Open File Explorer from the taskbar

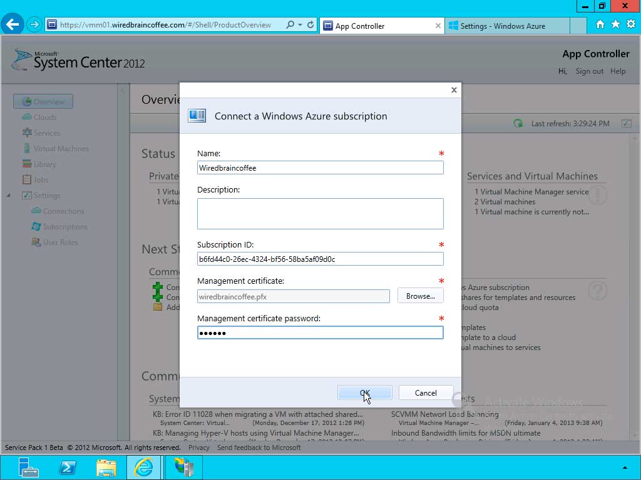tap(106, 467)
